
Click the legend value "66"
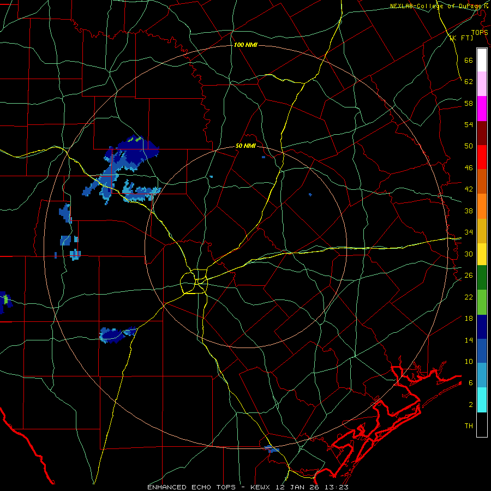point(469,61)
